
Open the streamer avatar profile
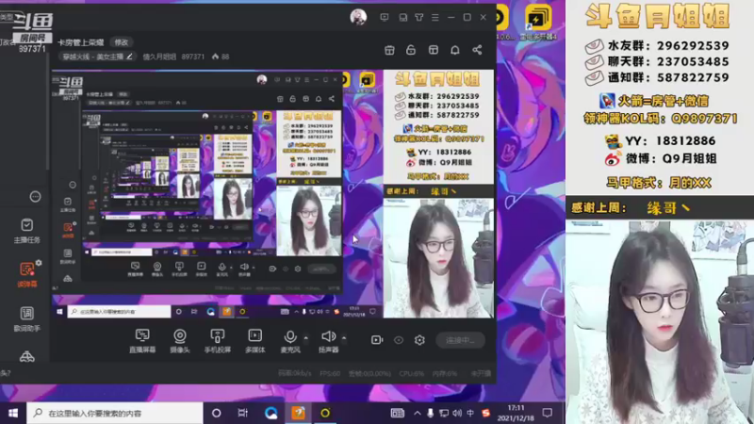tap(358, 17)
